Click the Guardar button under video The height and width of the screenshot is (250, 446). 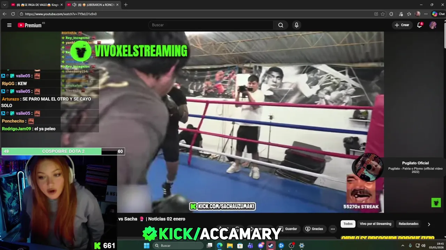(288, 229)
